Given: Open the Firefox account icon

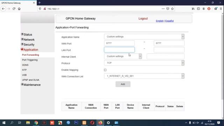Looking at the screenshot, I should tap(204, 9).
